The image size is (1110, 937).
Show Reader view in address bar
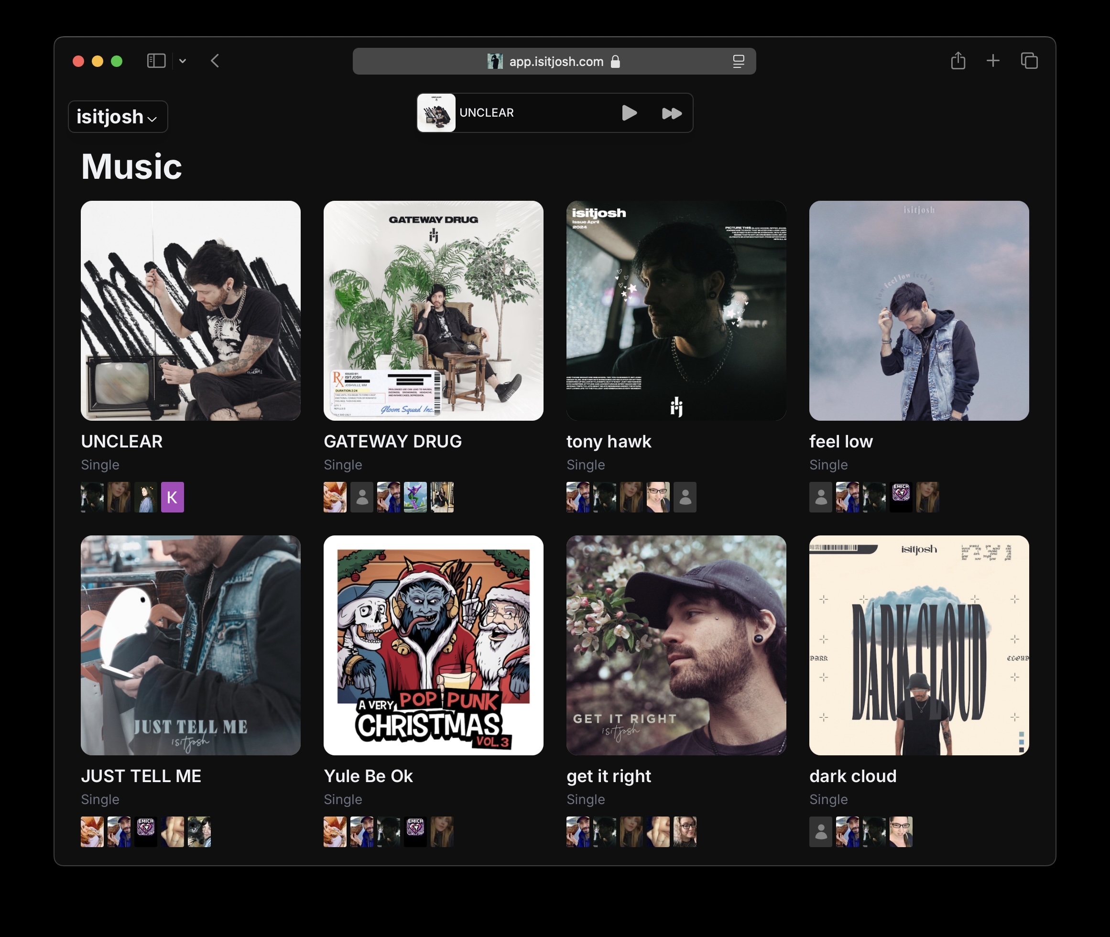[738, 62]
